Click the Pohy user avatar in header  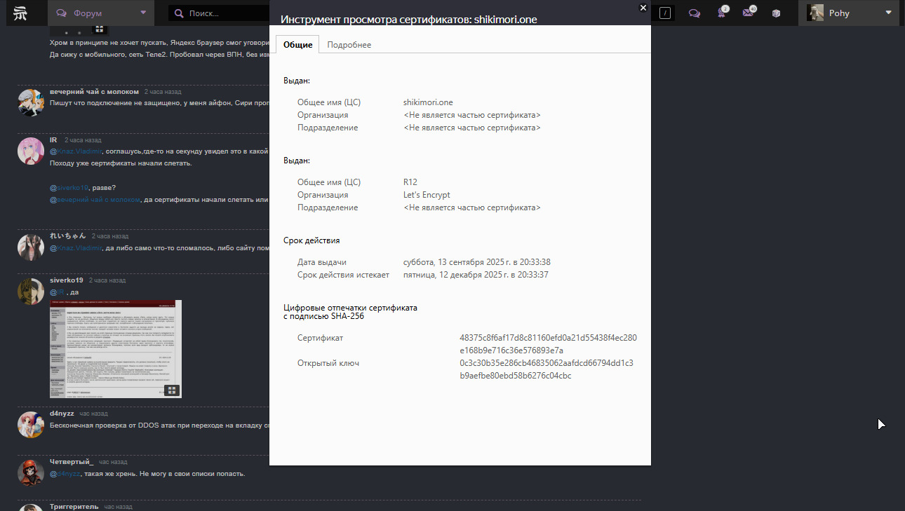[815, 13]
